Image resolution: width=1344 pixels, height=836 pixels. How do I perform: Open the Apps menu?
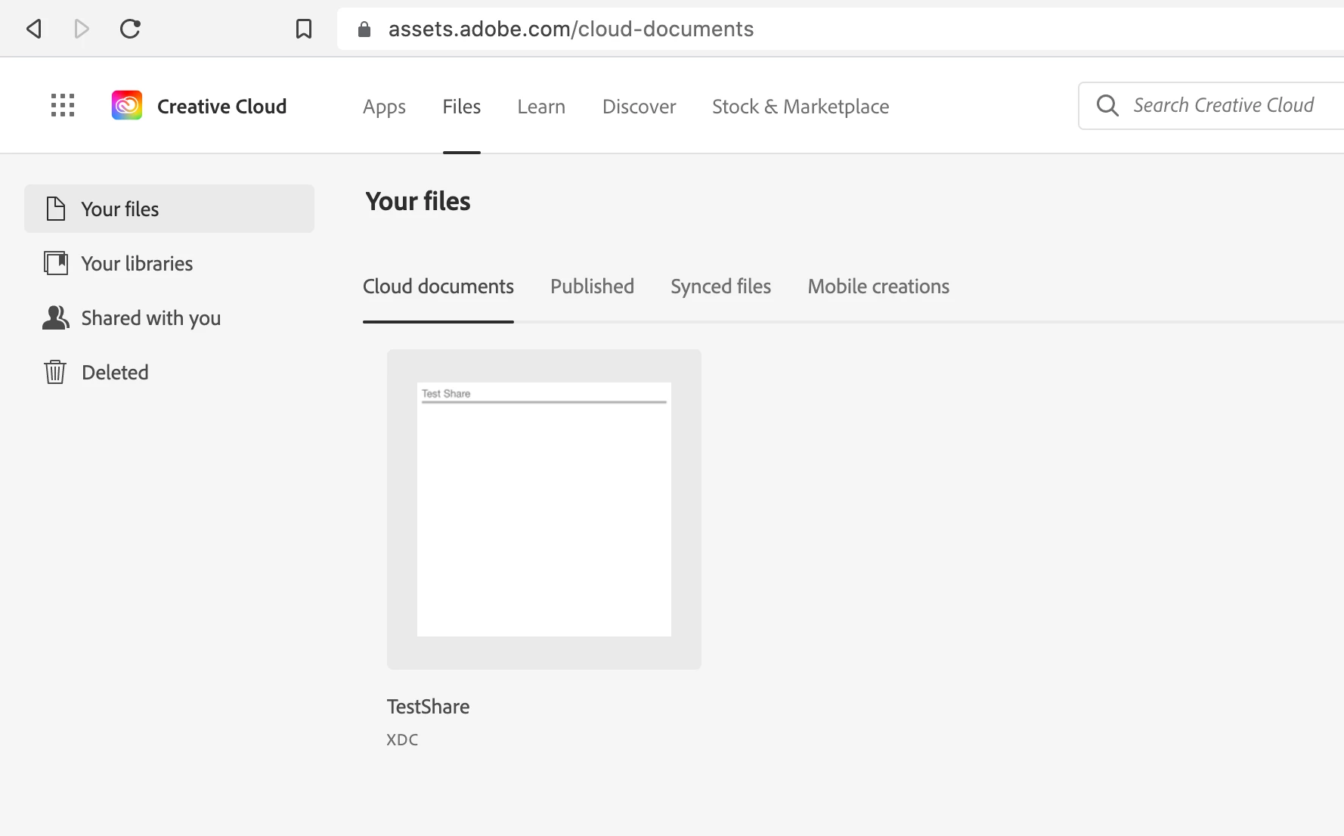(x=384, y=107)
